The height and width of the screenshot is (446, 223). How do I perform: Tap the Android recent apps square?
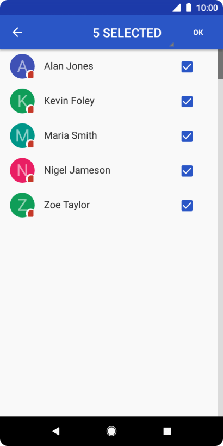(x=168, y=431)
